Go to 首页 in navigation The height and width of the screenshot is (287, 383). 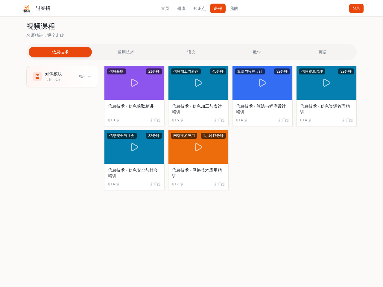tap(165, 8)
